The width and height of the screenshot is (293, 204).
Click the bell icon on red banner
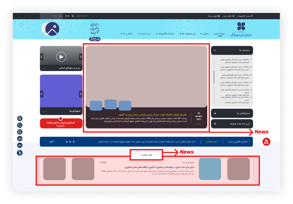tap(61, 119)
